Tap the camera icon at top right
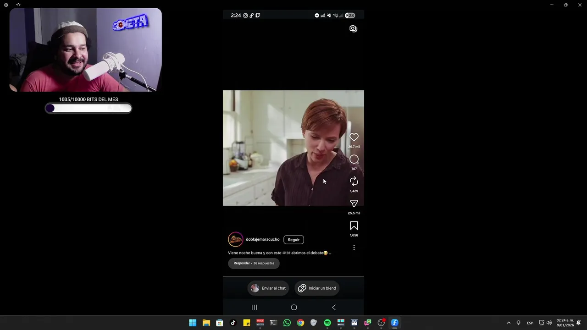 pyautogui.click(x=353, y=28)
